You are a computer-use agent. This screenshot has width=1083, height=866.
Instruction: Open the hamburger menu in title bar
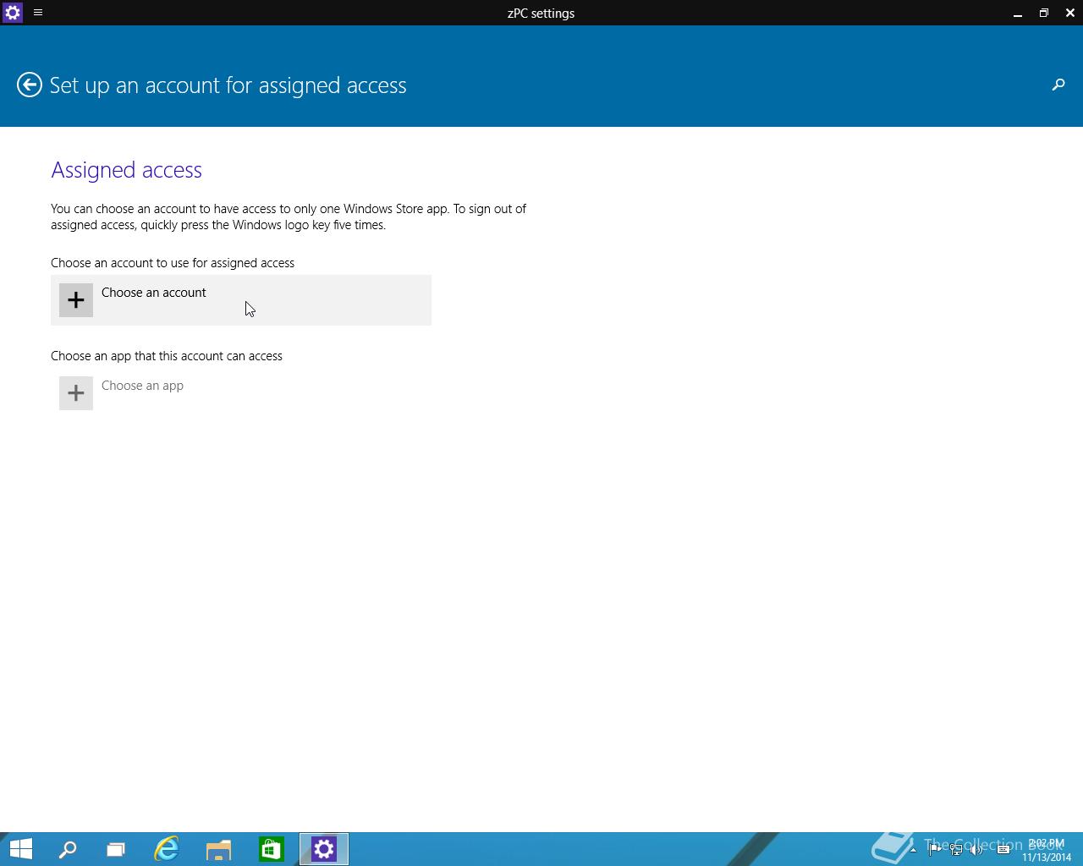click(38, 13)
